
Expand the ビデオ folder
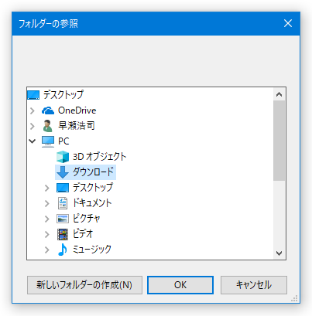point(47,234)
